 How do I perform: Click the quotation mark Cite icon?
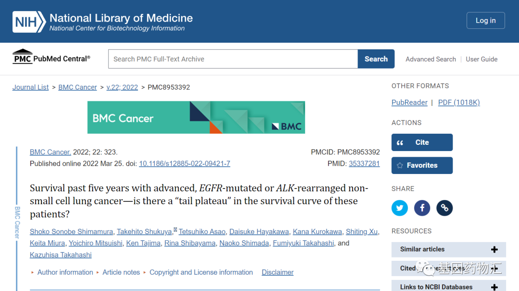pos(400,143)
